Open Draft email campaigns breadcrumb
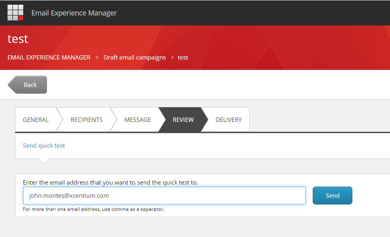Image resolution: width=390 pixels, height=237 pixels. coord(135,58)
